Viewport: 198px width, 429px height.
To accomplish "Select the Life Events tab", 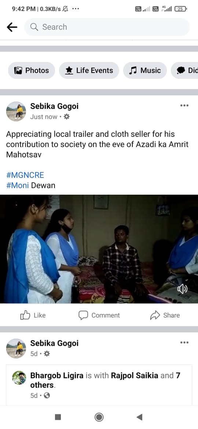I will click(89, 70).
